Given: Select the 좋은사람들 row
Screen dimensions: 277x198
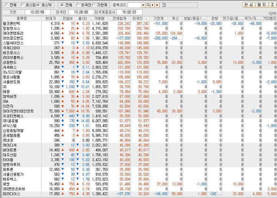Looking at the screenshot, I should [140, 77].
